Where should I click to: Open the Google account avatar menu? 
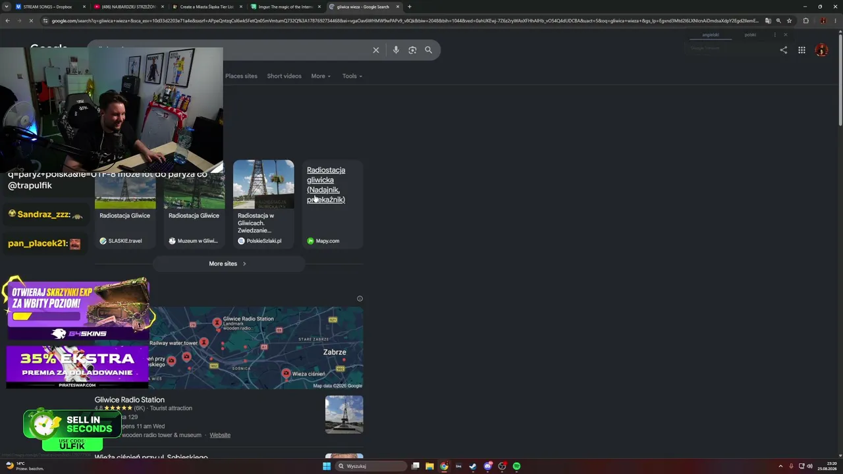[x=821, y=50]
